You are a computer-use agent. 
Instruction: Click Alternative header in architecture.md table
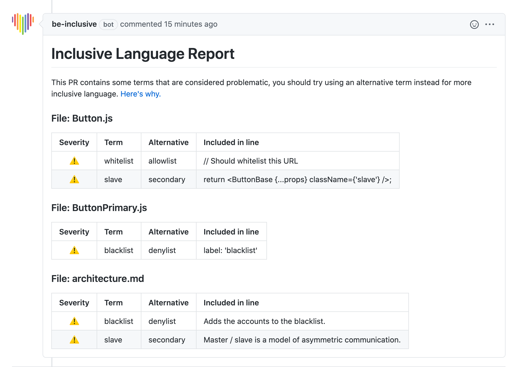pos(169,303)
